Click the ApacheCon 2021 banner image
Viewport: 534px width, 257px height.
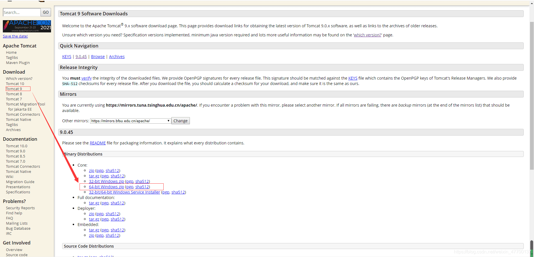point(27,26)
